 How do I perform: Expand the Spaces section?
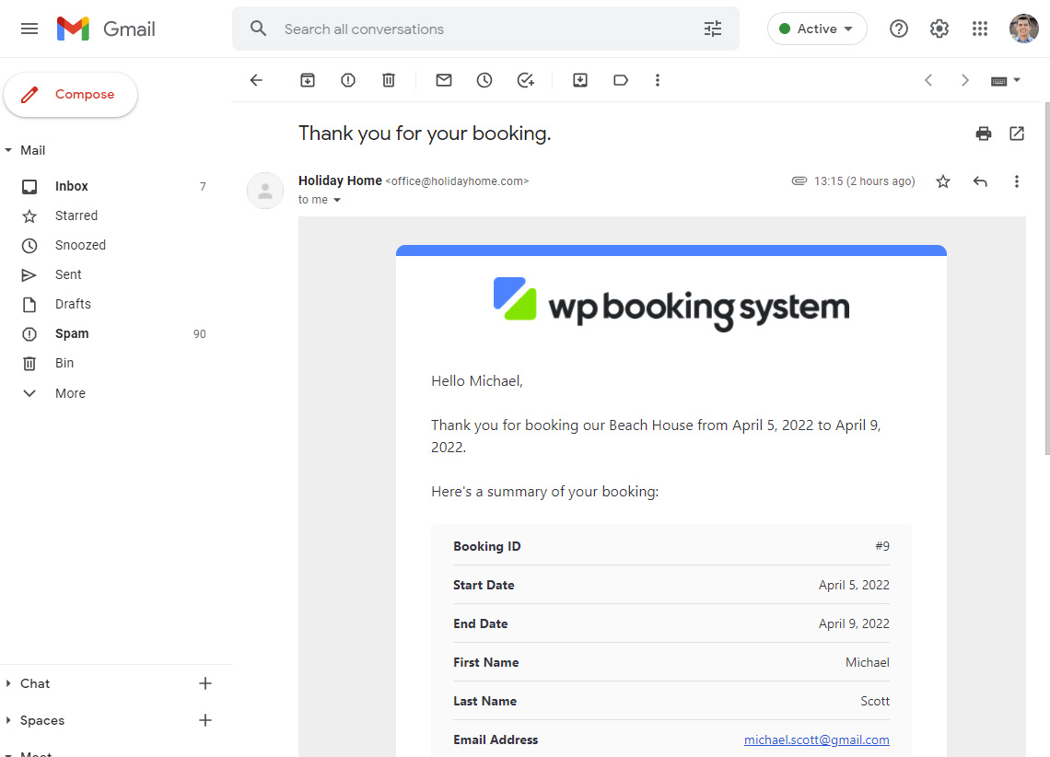pyautogui.click(x=8, y=720)
